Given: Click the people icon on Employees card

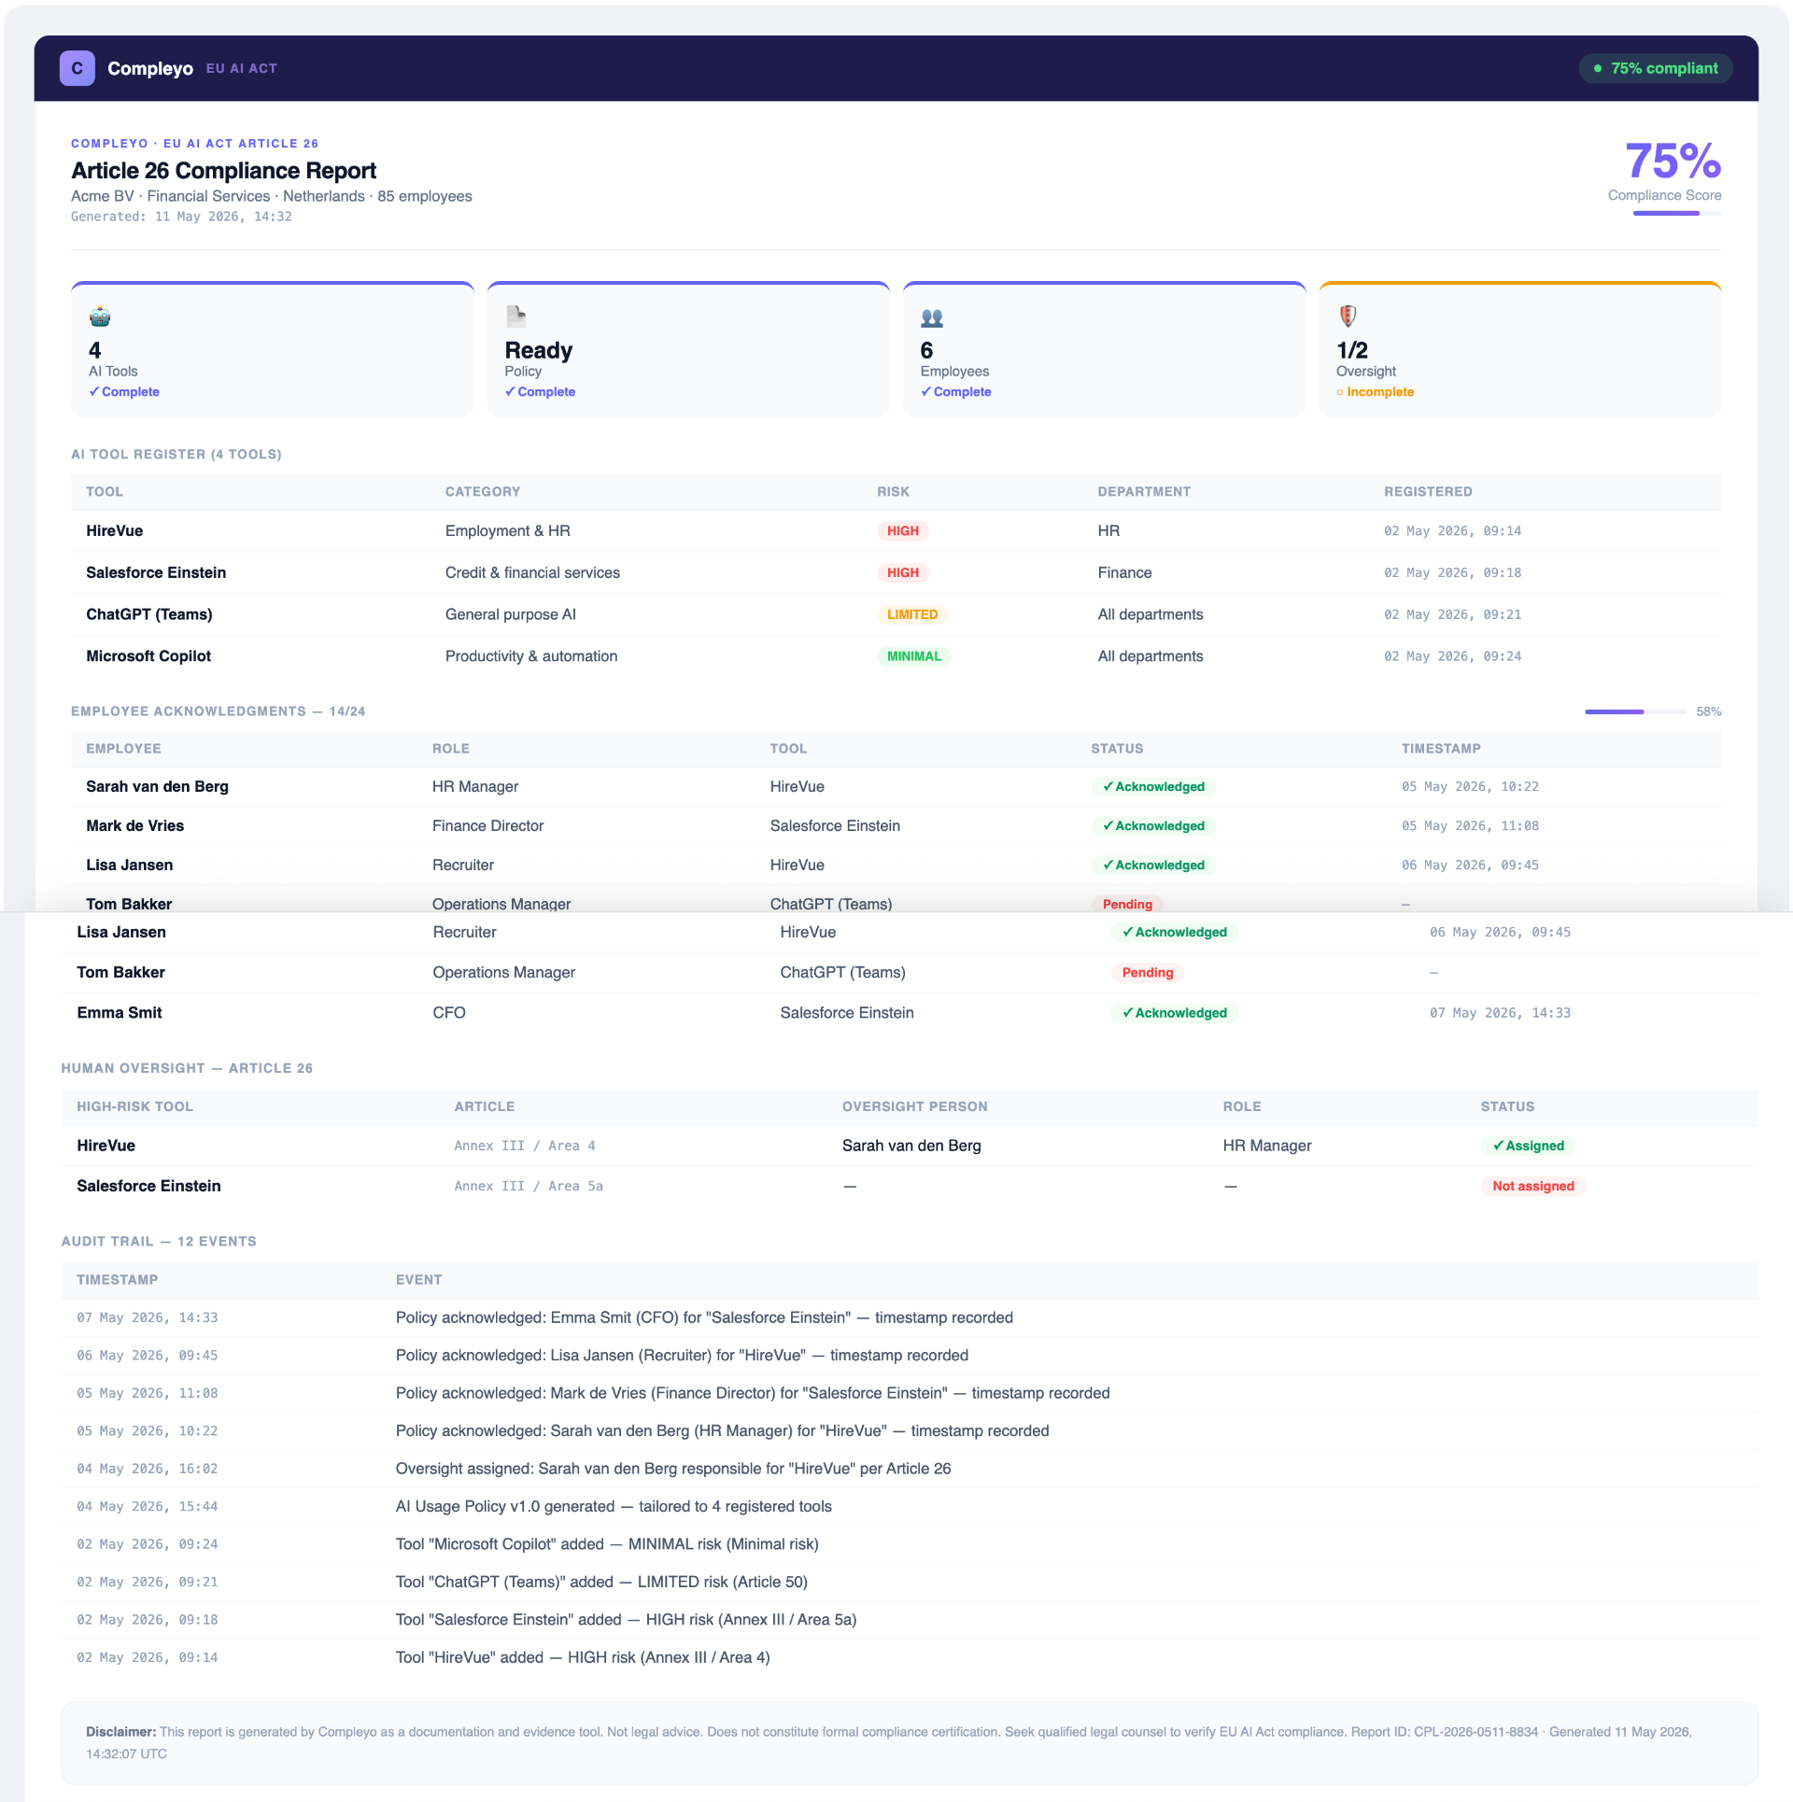Looking at the screenshot, I should point(932,318).
